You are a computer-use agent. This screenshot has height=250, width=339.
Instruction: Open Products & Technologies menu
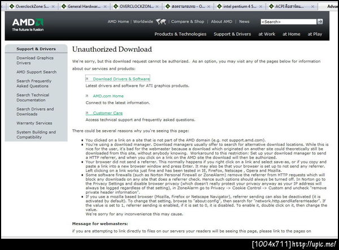click(x=180, y=34)
